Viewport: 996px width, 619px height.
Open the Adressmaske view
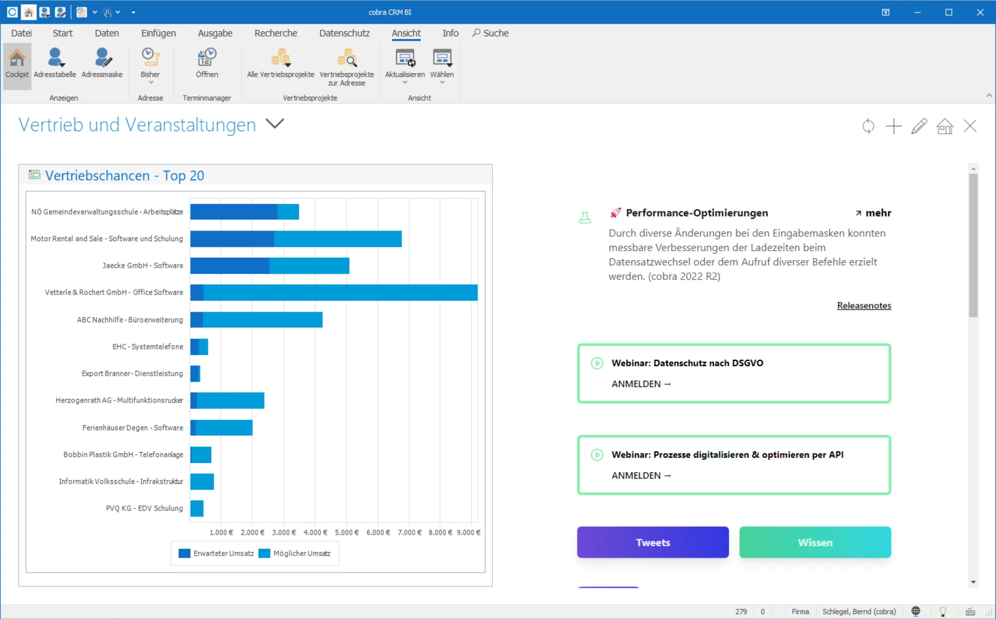tap(102, 64)
